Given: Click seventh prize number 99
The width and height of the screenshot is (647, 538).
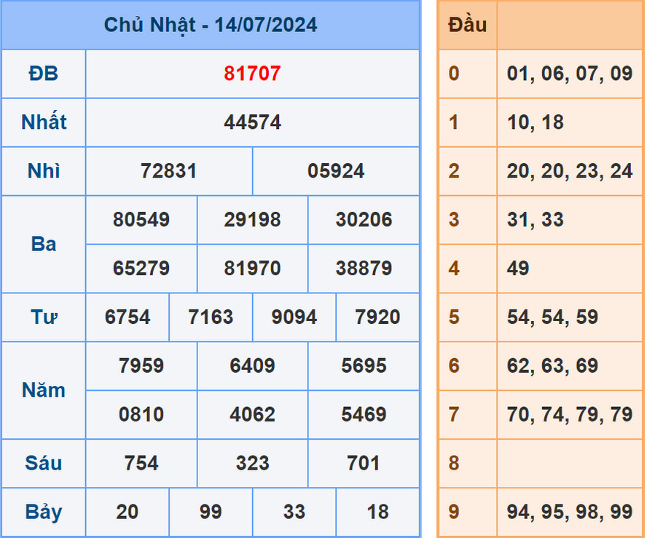Looking at the screenshot, I should [x=211, y=512].
